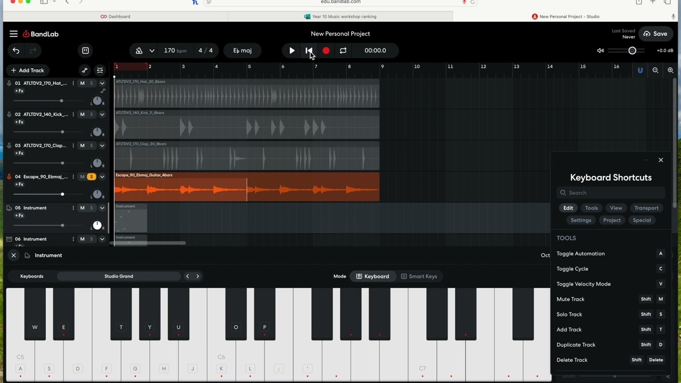Return to start with skip-back button
The image size is (681, 383).
coord(309,51)
